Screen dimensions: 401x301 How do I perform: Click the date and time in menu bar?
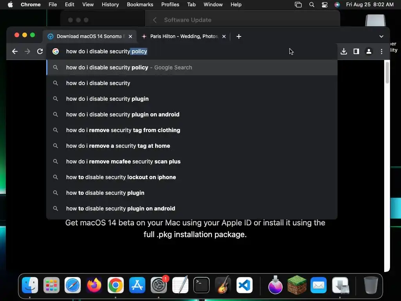pos(370,5)
